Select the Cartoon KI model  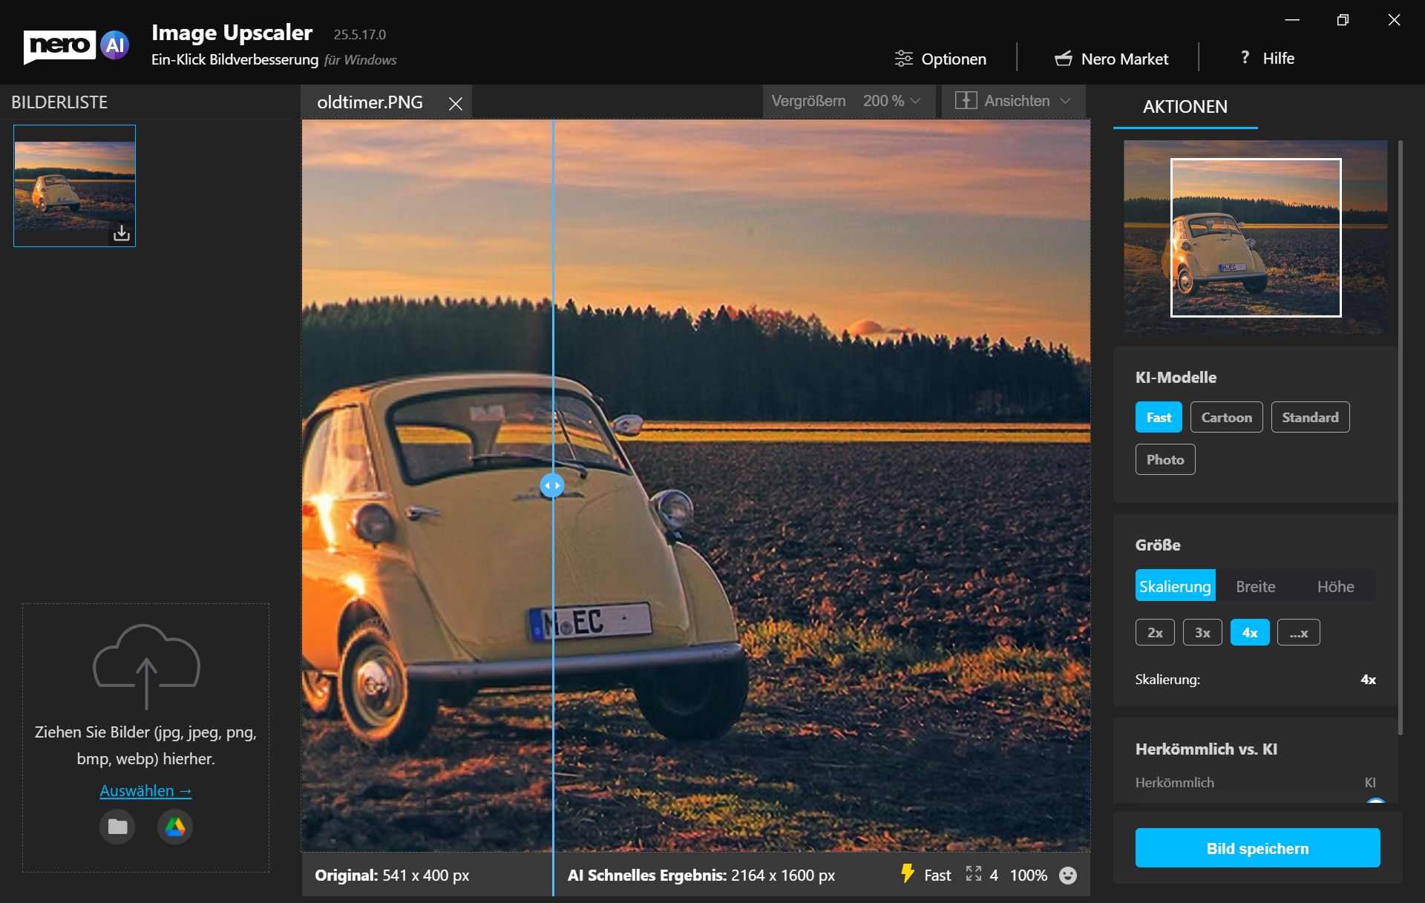pyautogui.click(x=1226, y=417)
